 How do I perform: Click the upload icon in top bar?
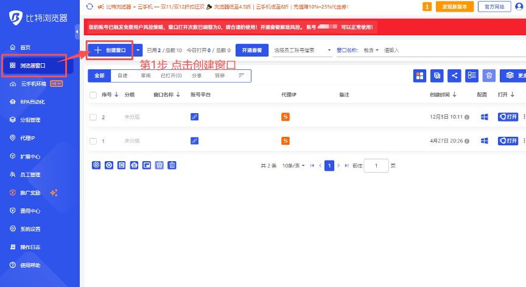pyautogui.click(x=427, y=7)
